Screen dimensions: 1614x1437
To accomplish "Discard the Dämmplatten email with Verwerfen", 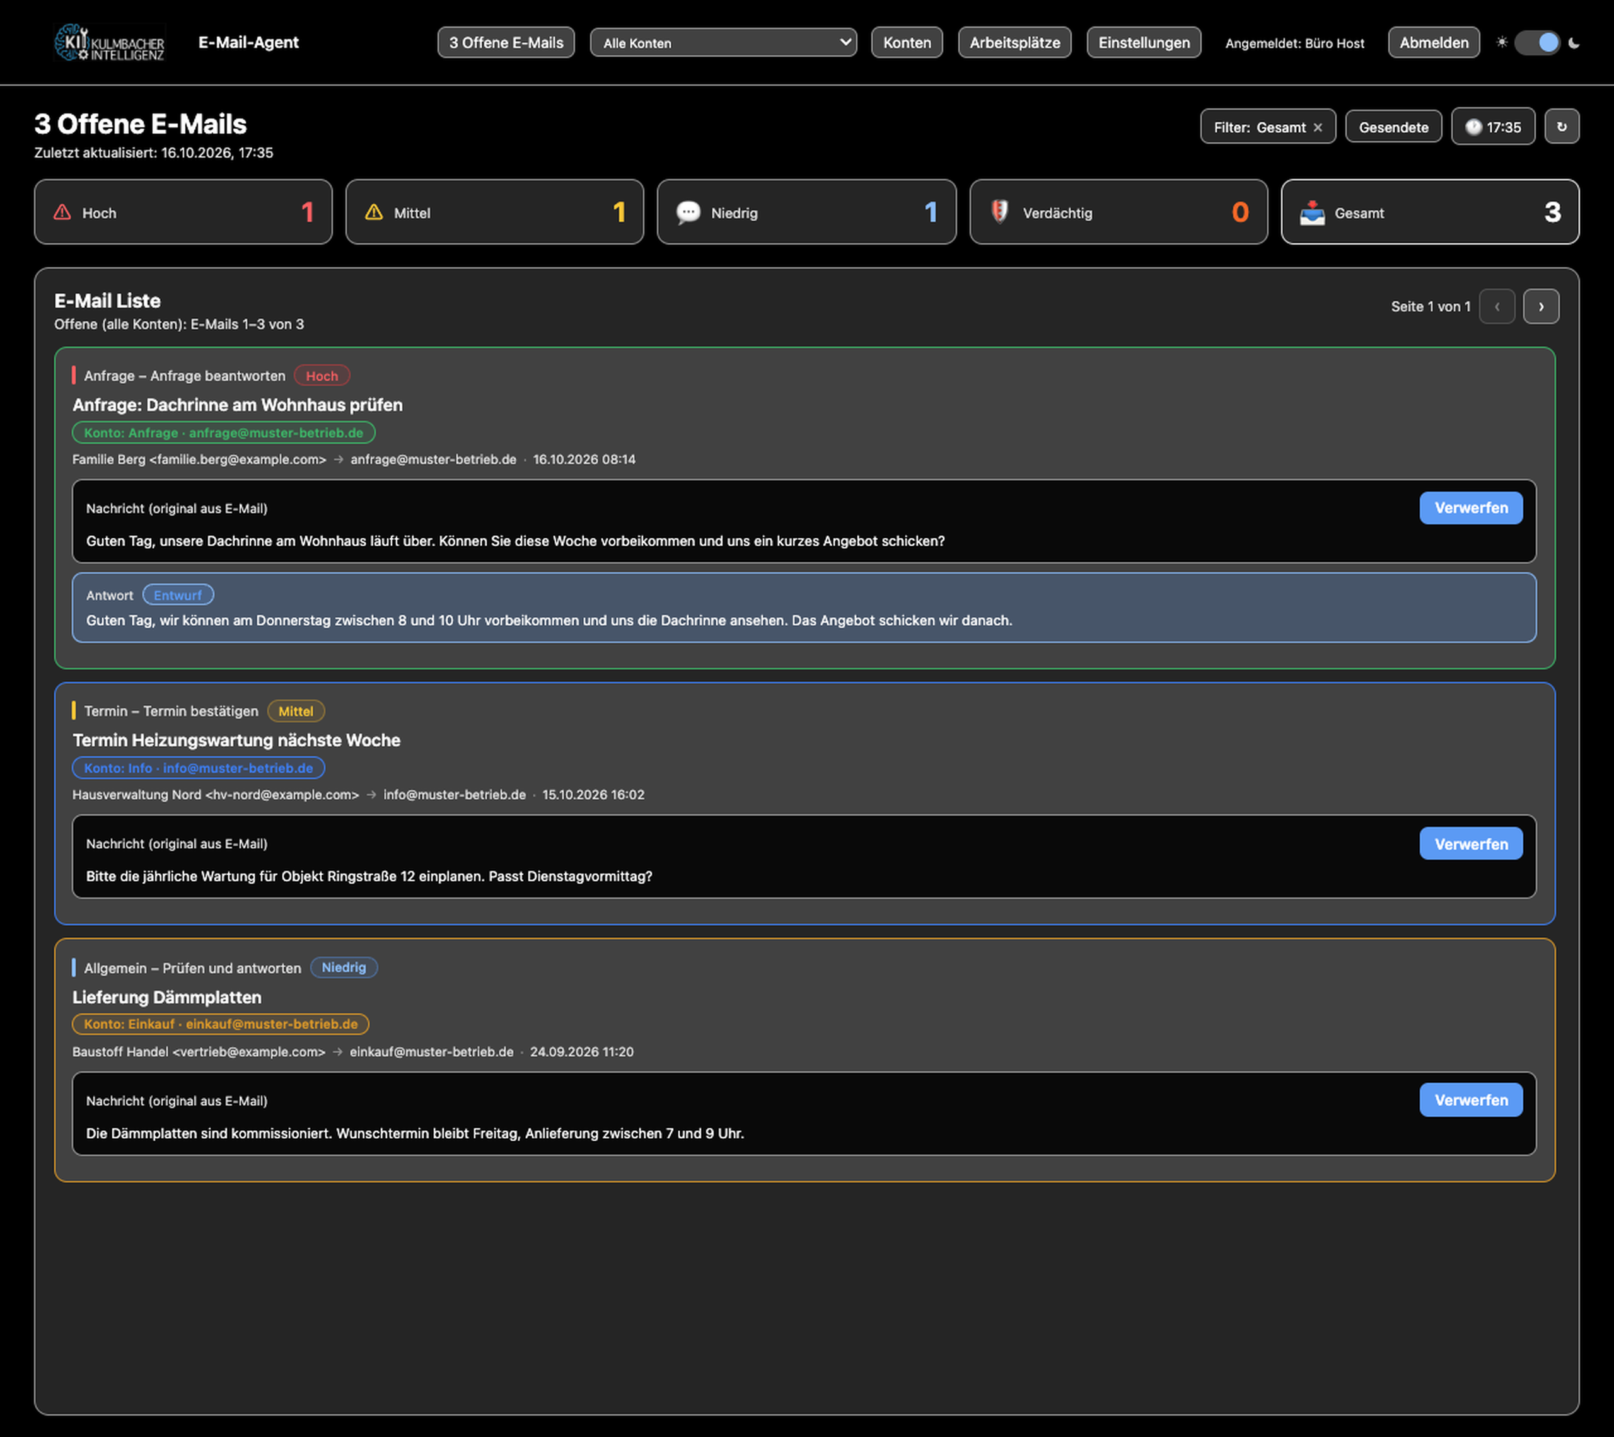I will 1470,1100.
